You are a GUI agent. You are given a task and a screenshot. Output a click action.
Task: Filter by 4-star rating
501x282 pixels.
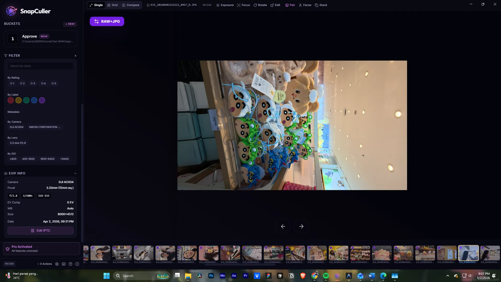(x=43, y=83)
